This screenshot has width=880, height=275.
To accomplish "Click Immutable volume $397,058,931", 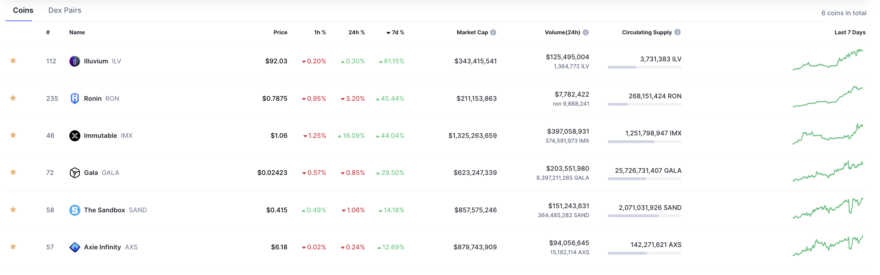I will 568,131.
